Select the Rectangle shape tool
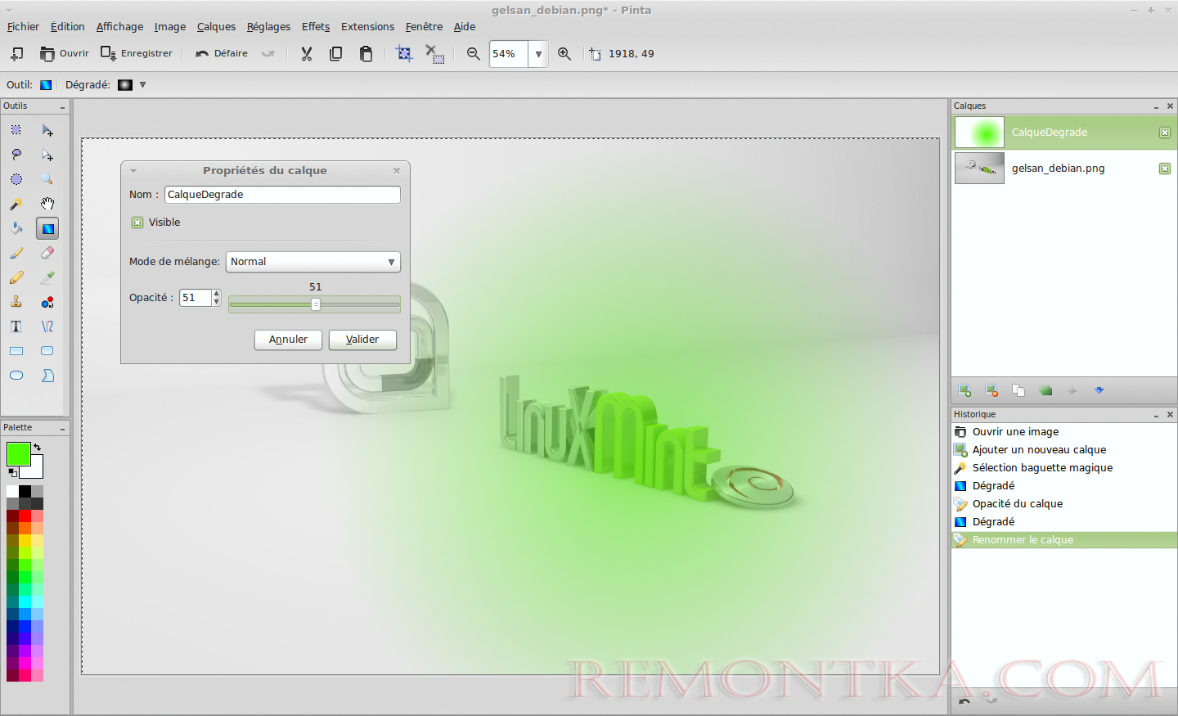This screenshot has width=1178, height=716. pyautogui.click(x=16, y=351)
